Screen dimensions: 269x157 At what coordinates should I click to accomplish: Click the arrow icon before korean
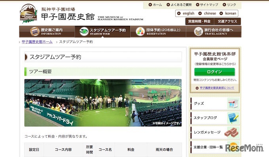point(221,13)
